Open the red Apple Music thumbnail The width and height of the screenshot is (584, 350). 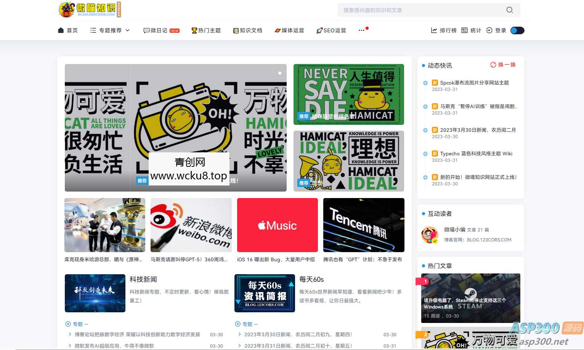pos(277,225)
